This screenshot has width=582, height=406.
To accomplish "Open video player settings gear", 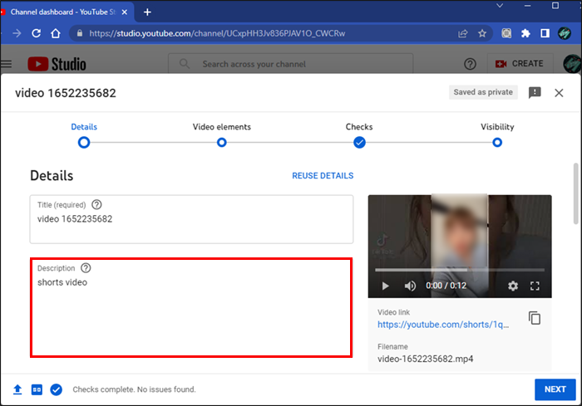I will click(513, 286).
